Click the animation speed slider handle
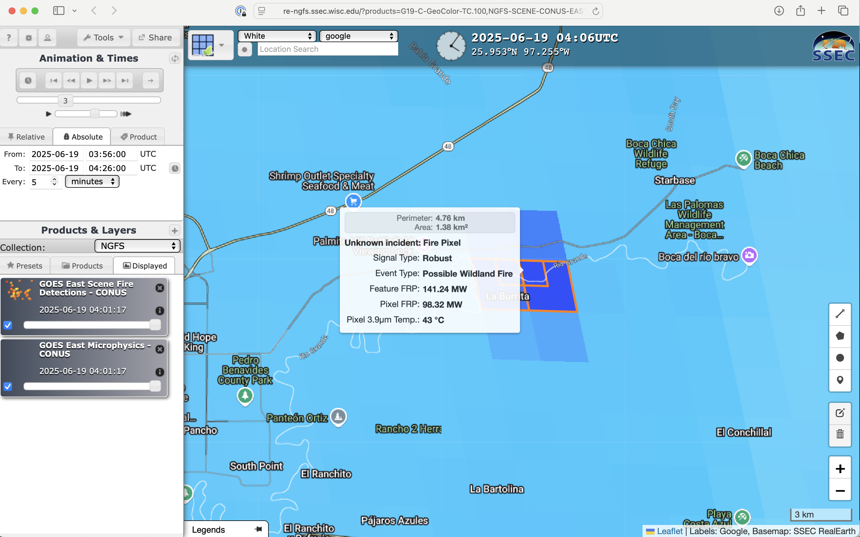Screen dimensions: 860x537 click(95, 114)
